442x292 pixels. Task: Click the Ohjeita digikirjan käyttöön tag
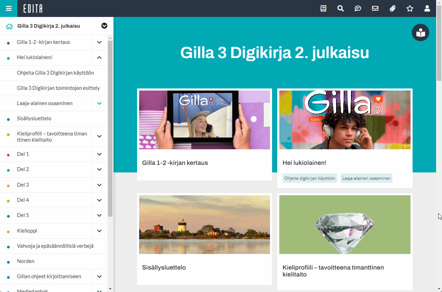point(310,178)
